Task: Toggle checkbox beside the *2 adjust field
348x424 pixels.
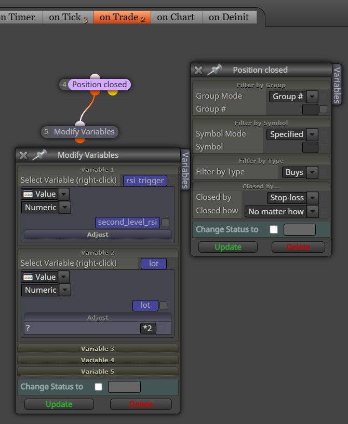Action: point(162,329)
